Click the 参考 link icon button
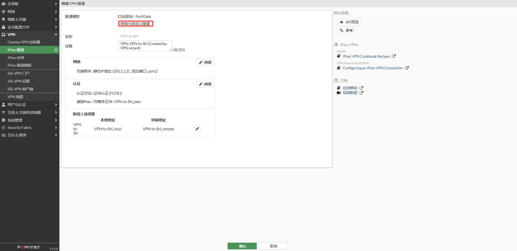The width and height of the screenshot is (517, 251). click(x=346, y=30)
